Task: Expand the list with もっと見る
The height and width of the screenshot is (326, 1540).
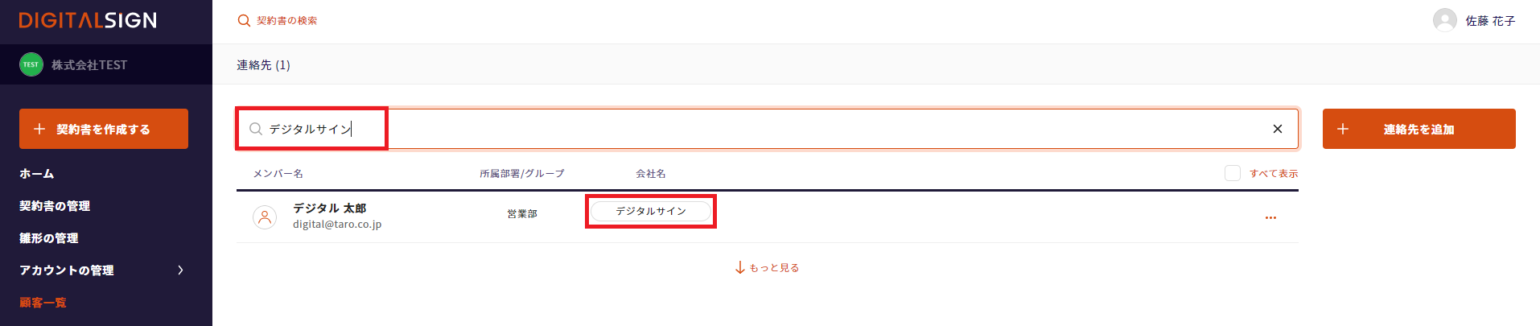Action: [x=767, y=267]
